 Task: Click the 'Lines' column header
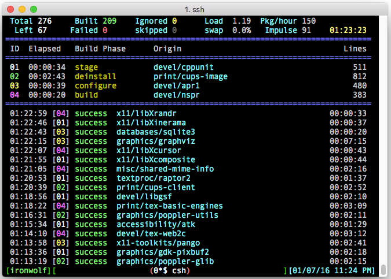tap(355, 49)
